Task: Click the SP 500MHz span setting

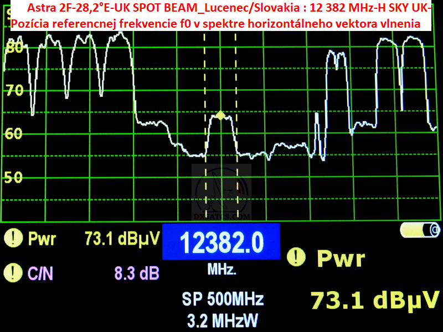Action: pos(223,299)
